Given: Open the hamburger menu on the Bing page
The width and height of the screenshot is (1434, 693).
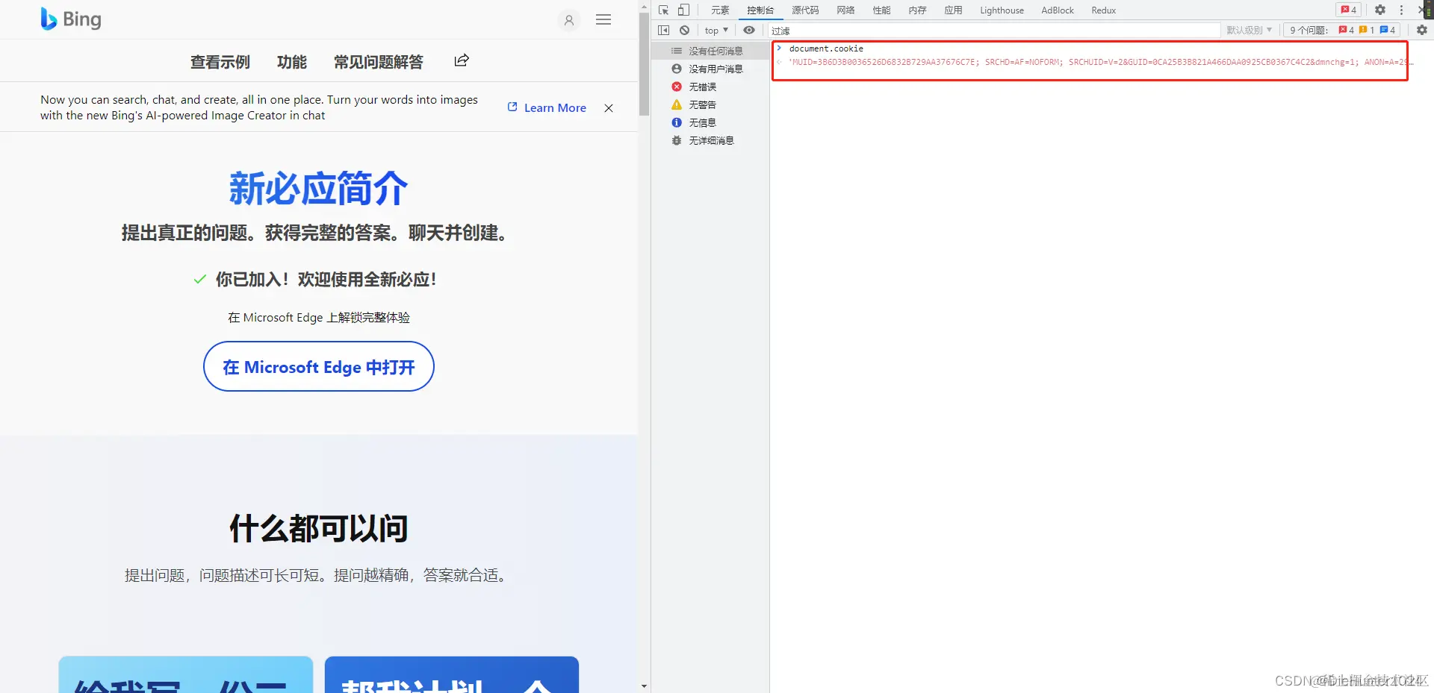Looking at the screenshot, I should [x=603, y=20].
